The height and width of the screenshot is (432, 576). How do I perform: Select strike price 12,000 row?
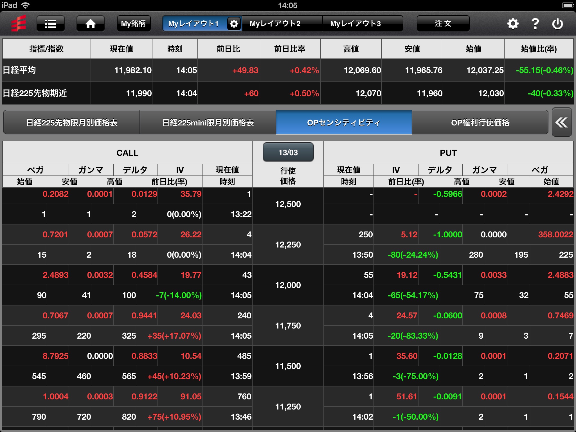coord(288,285)
